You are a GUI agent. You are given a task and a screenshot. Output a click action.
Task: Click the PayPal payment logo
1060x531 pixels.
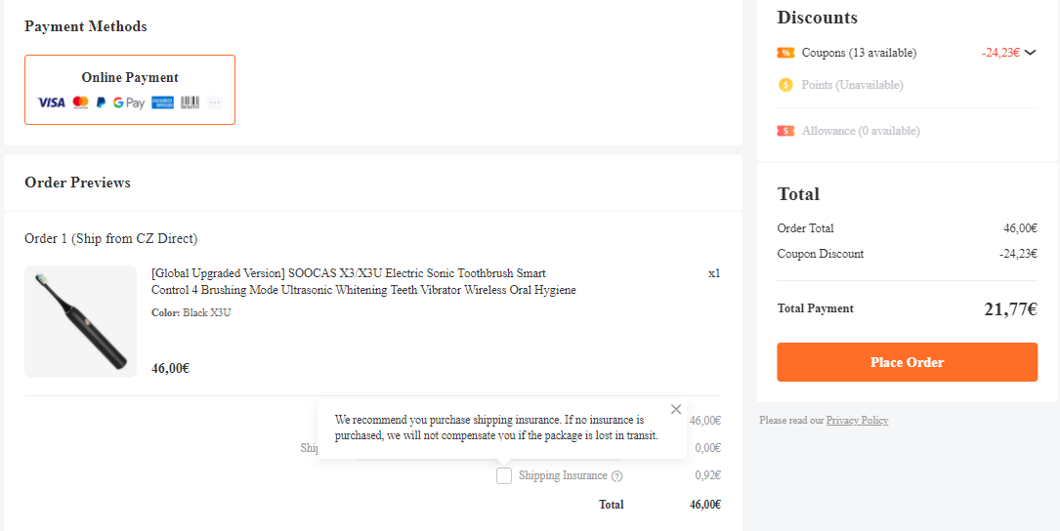(101, 102)
